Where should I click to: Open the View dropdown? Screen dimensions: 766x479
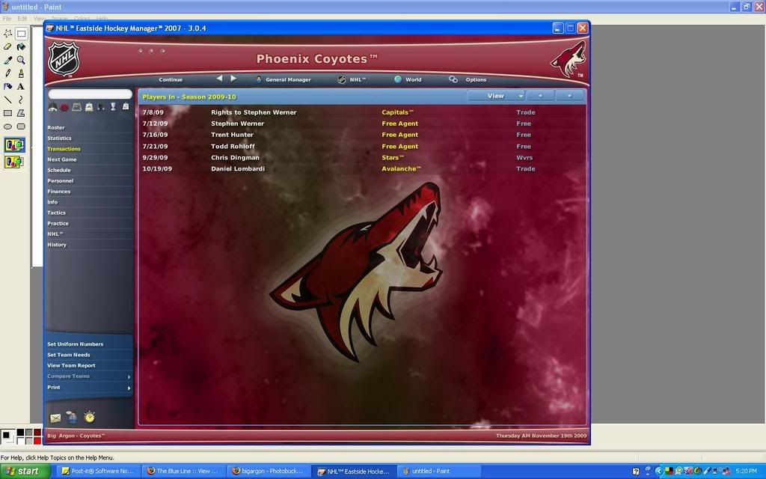coord(496,96)
